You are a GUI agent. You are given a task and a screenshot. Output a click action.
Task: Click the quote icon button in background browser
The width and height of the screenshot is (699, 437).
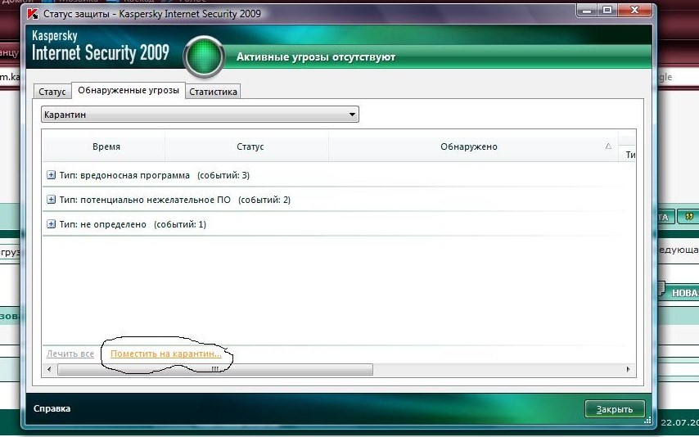688,217
